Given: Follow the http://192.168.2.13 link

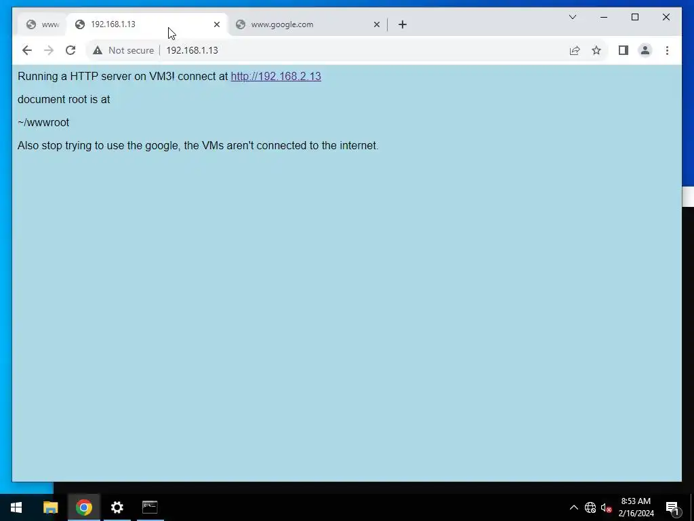Looking at the screenshot, I should click(276, 76).
